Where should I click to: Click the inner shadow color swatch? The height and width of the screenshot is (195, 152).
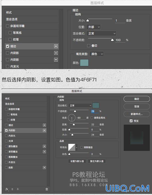pos(96,105)
